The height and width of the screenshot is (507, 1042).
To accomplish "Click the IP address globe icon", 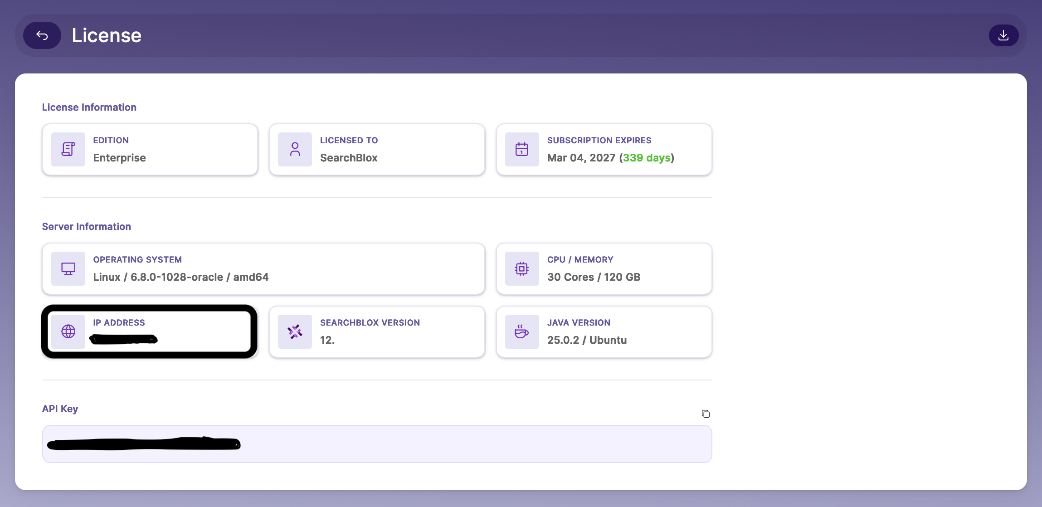I will (68, 331).
